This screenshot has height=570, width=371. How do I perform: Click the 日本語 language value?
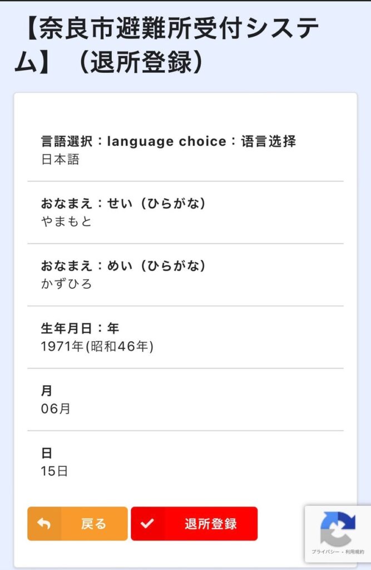click(60, 160)
